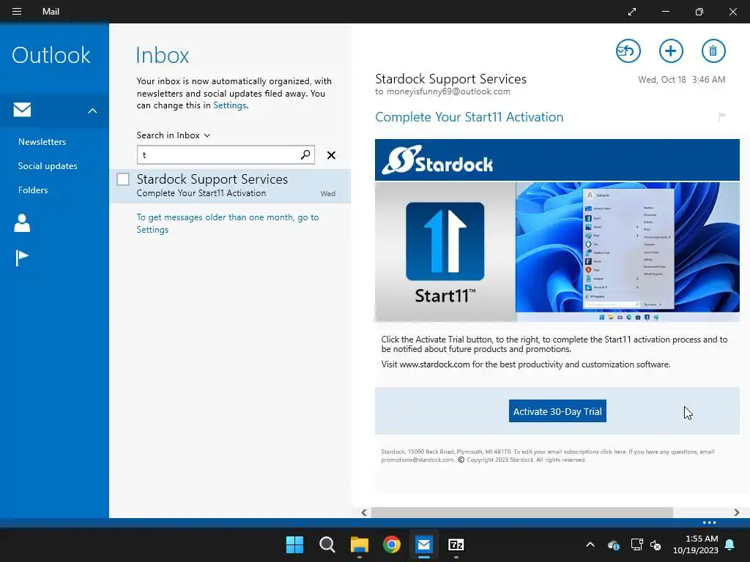Image resolution: width=750 pixels, height=562 pixels.
Task: Click the horizontal scrollbar thumb
Action: 521,512
